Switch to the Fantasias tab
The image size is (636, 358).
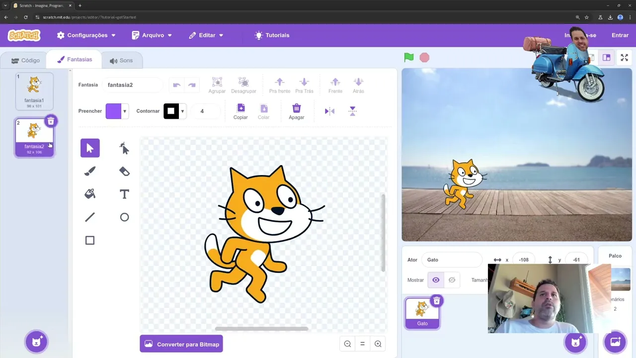(x=75, y=60)
